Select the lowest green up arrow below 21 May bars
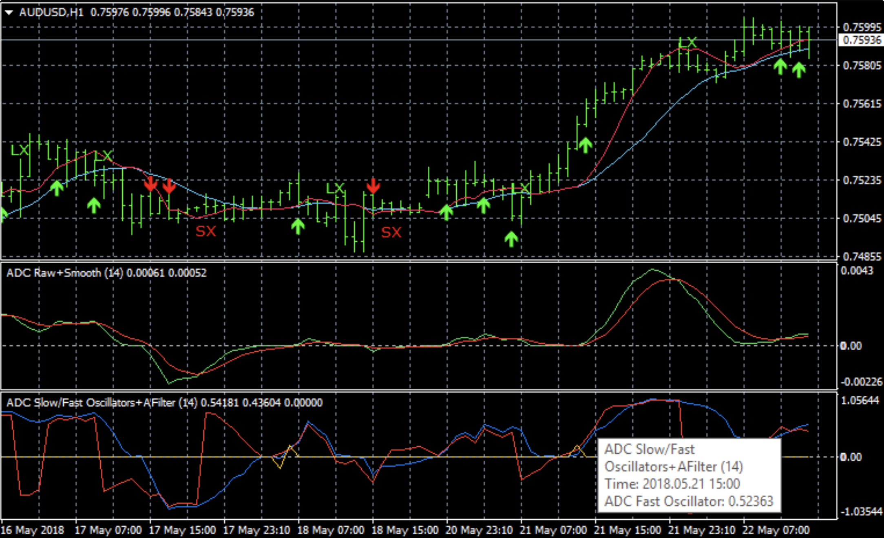Screen dimensions: 884x538 pyautogui.click(x=511, y=239)
